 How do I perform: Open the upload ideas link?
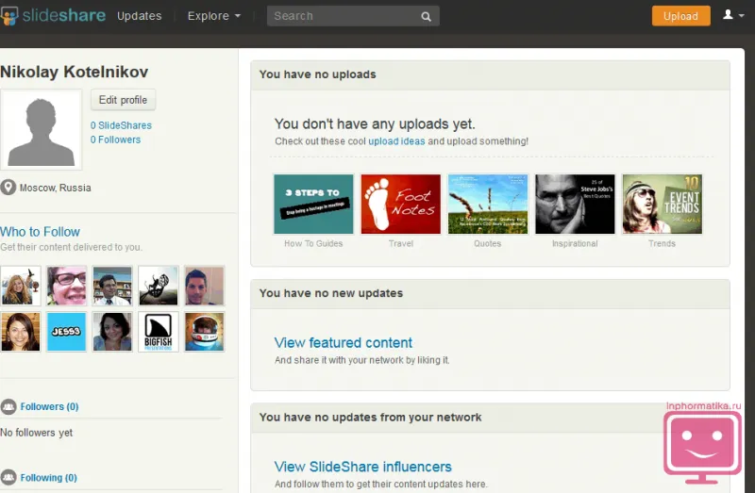tap(396, 141)
